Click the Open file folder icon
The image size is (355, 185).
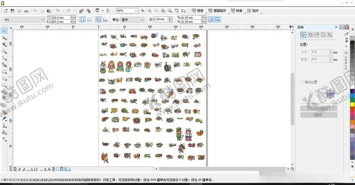tap(13, 11)
